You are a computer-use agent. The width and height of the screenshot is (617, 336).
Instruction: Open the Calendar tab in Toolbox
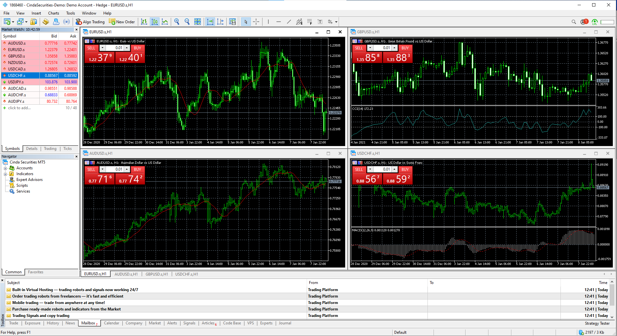pos(111,323)
